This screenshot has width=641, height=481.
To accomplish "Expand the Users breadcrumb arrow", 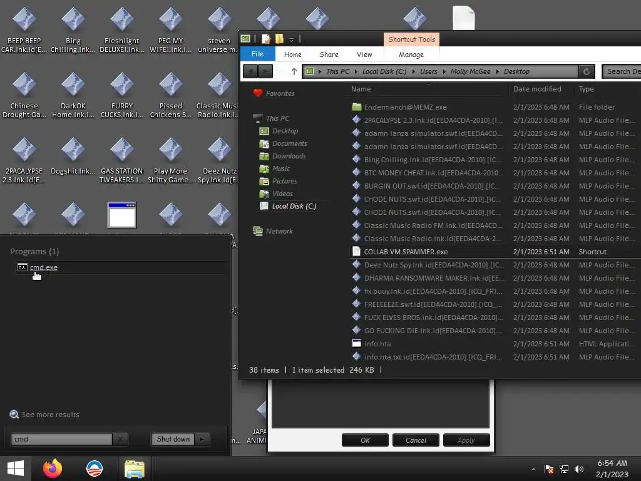I will [x=444, y=71].
